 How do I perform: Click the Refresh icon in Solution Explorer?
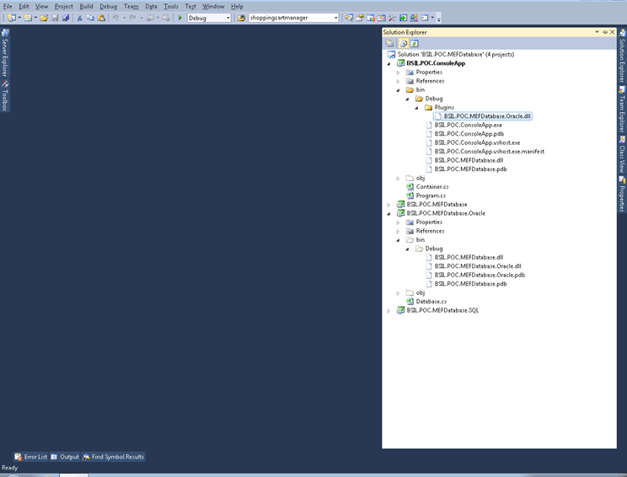pyautogui.click(x=415, y=43)
